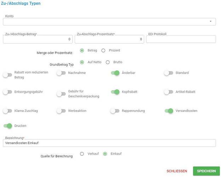Select the Prozent radio button
221x177 pixels.
pos(103,51)
